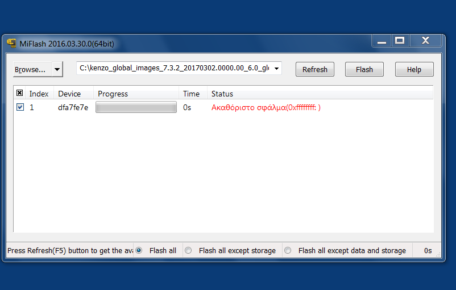This screenshot has width=456, height=290.
Task: Open the Browse button
Action: (x=32, y=69)
